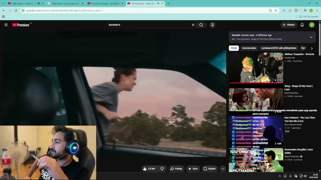
Task: Open Allahsız Tospaalar - Brownie thumbnail
Action: pyautogui.click(x=256, y=67)
